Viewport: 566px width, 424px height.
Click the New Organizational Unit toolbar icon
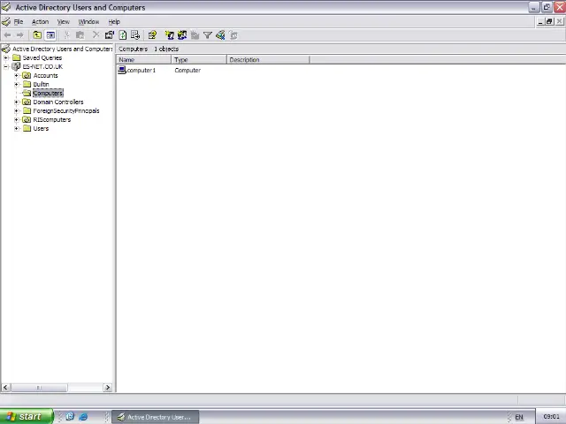point(195,35)
